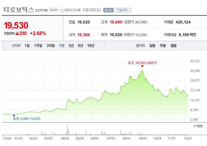Click the 고가 value 19,690
The width and height of the screenshot is (207, 146).
[116, 22]
